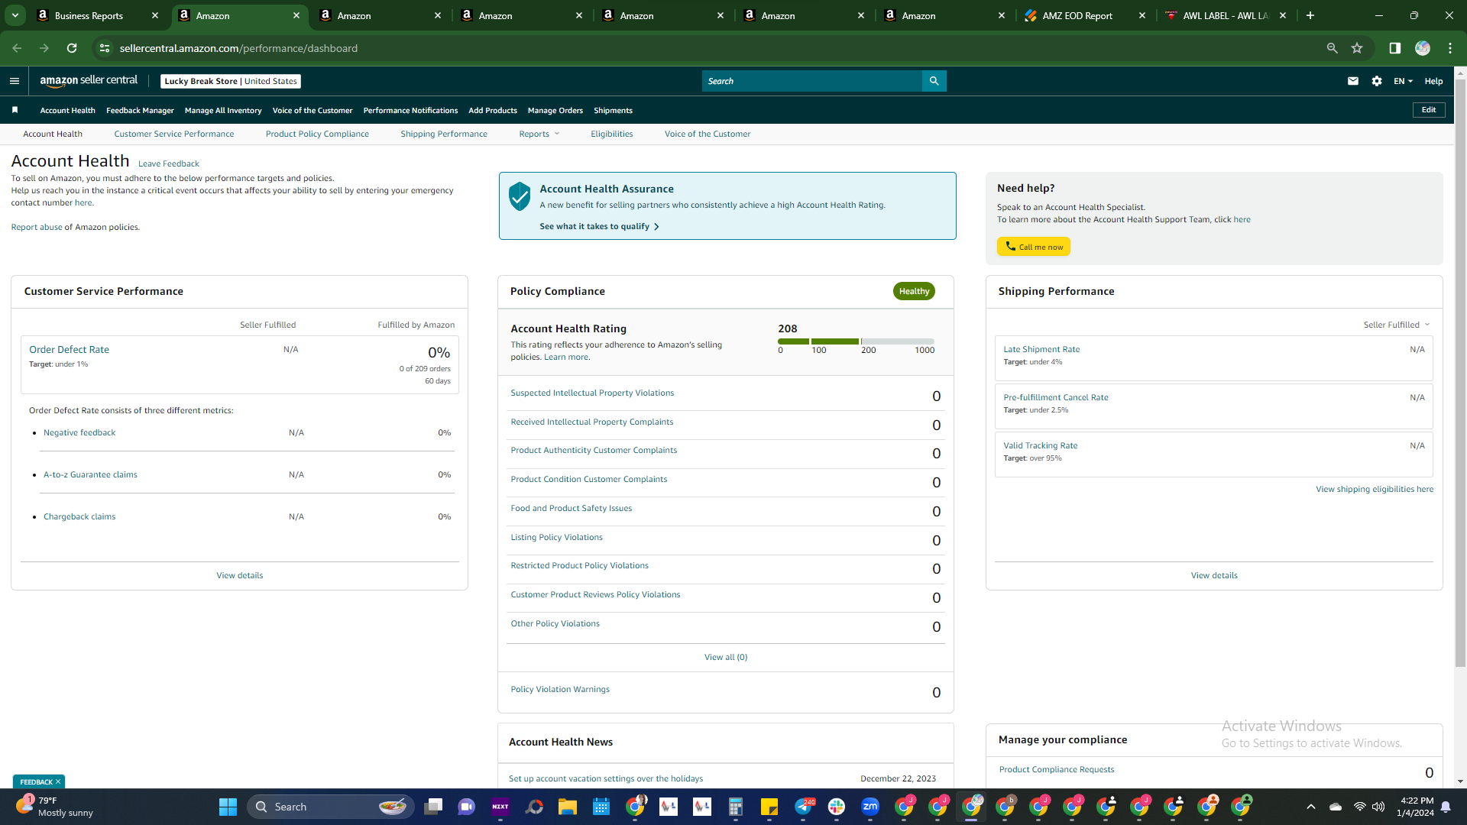This screenshot has height=825, width=1467.
Task: View site information icon in address bar
Action: pos(105,48)
